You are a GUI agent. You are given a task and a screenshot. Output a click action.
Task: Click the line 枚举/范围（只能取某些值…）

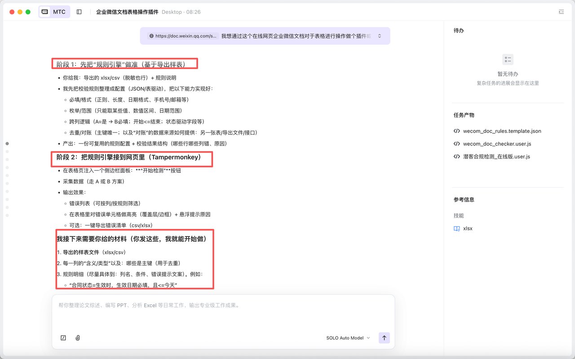coord(125,110)
